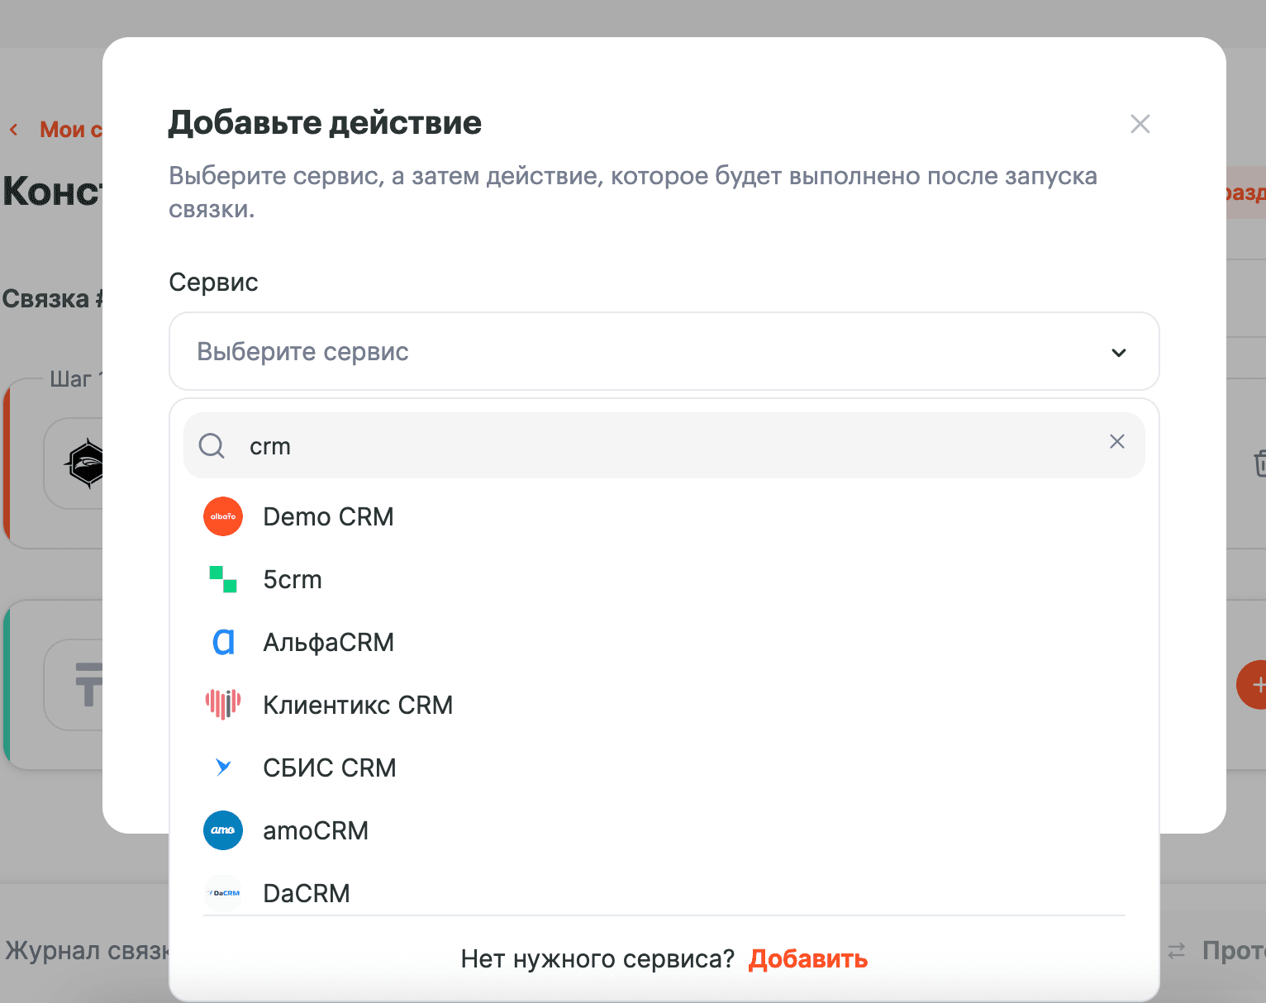The width and height of the screenshot is (1266, 1003).
Task: Clear the crm search text
Action: point(1116,442)
